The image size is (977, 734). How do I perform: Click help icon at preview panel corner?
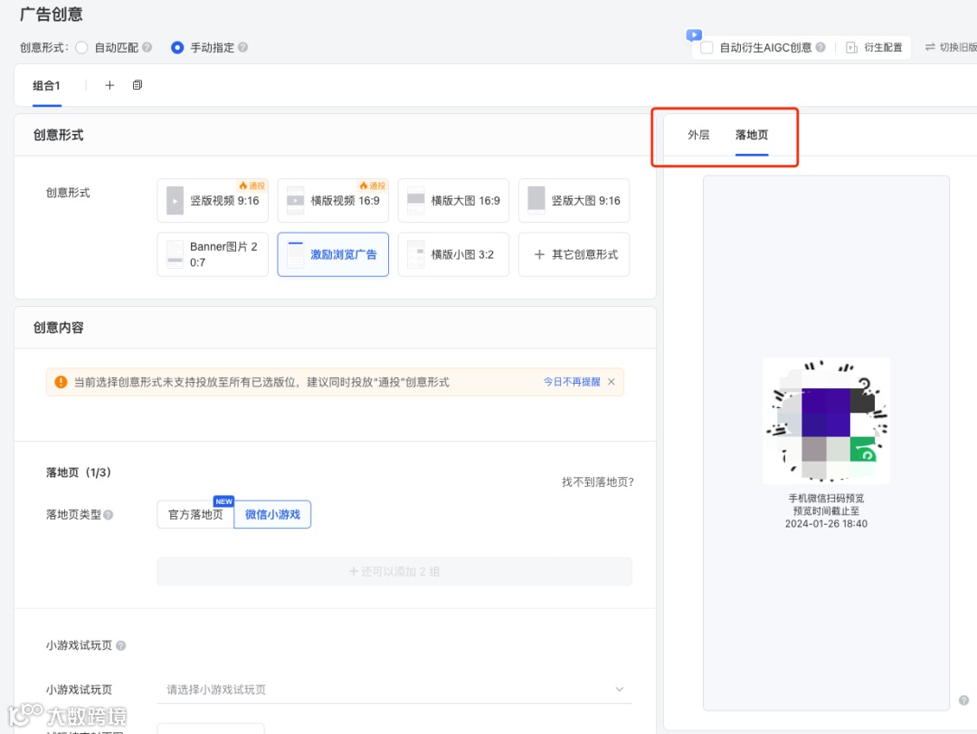pyautogui.click(x=964, y=701)
